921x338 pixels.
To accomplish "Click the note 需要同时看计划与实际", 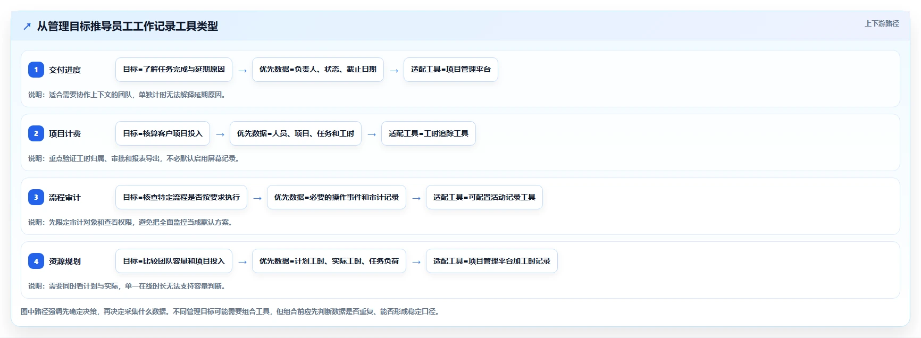I will 83,286.
